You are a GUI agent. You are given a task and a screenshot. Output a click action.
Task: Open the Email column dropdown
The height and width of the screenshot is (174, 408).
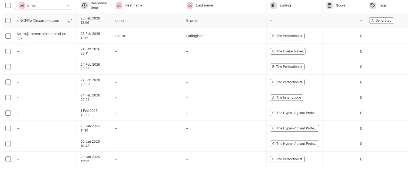pyautogui.click(x=67, y=5)
